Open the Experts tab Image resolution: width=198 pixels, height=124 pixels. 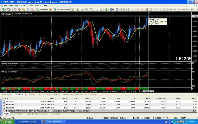[x=45, y=114]
